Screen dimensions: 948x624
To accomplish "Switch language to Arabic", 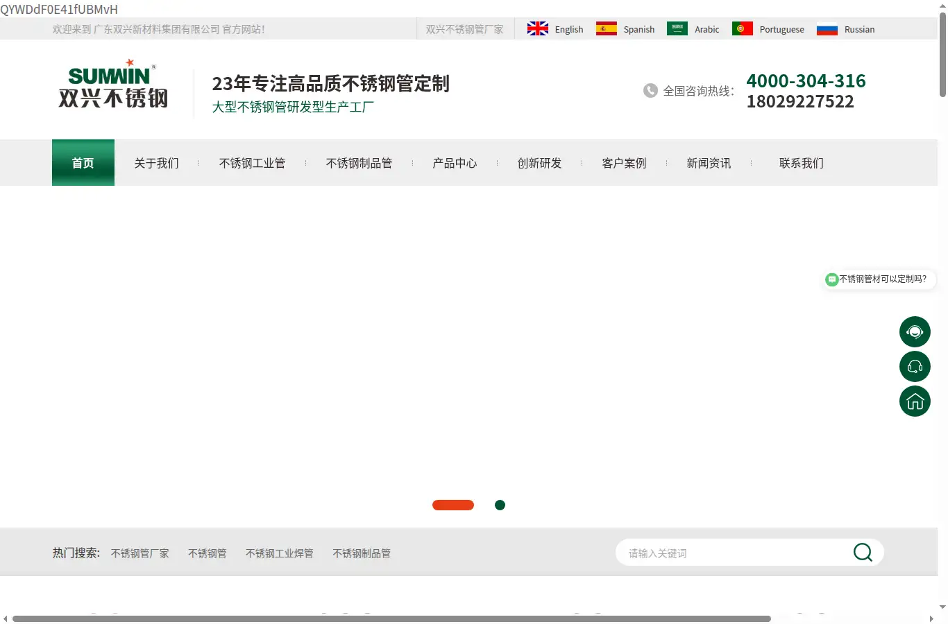I will (x=707, y=29).
